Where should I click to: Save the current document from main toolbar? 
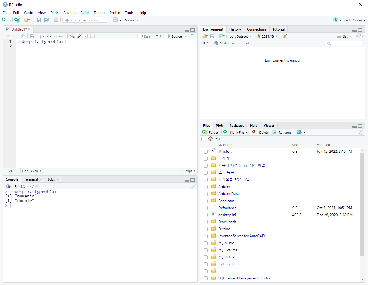(39, 20)
